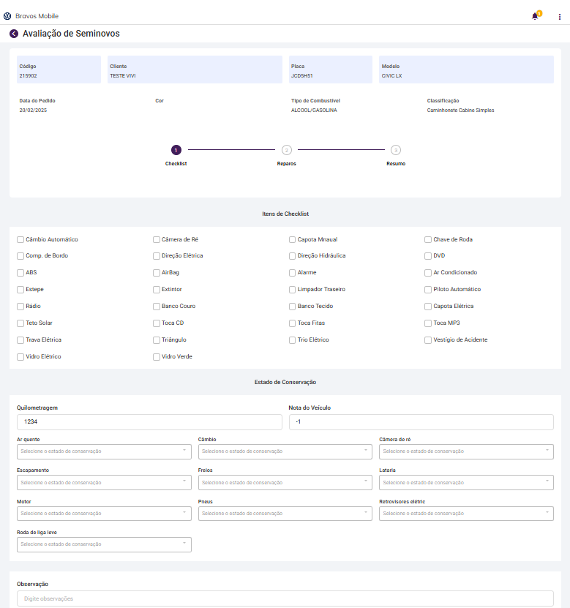Click the Nota do Veículo field
The height and width of the screenshot is (608, 570).
pos(421,422)
